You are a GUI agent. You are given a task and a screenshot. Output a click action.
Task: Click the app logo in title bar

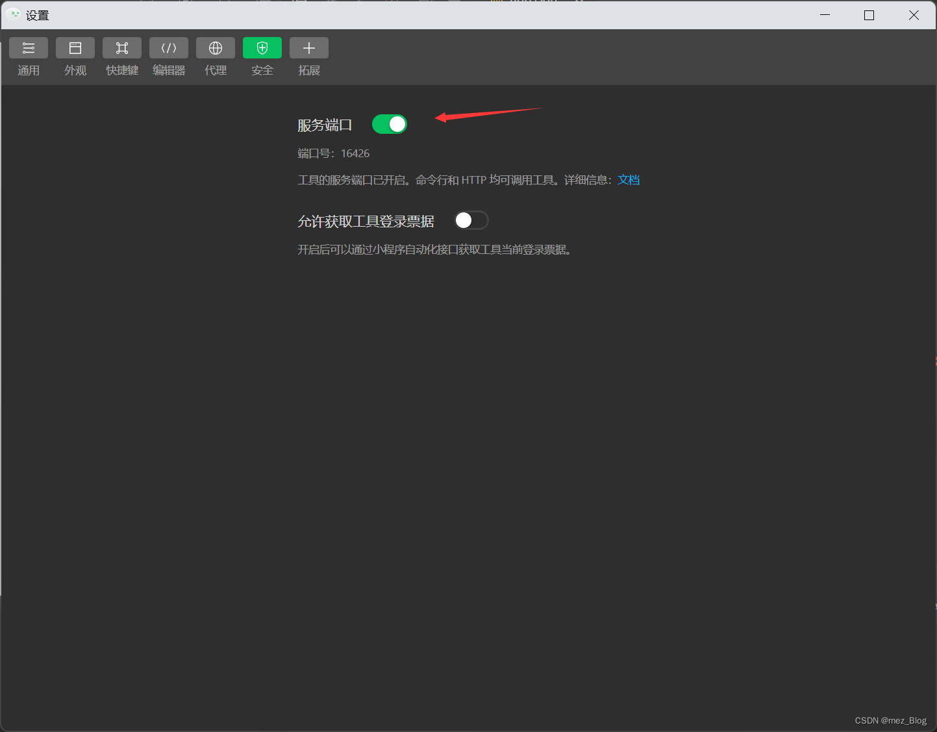coord(14,14)
